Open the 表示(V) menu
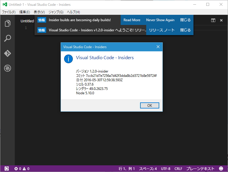 [x=39, y=12]
